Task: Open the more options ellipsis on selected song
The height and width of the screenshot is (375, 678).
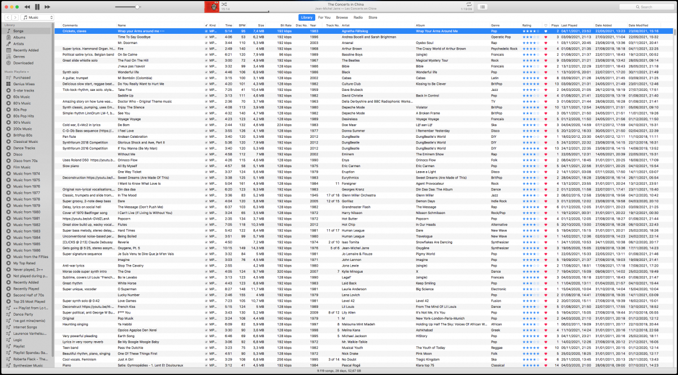Action: (162, 31)
